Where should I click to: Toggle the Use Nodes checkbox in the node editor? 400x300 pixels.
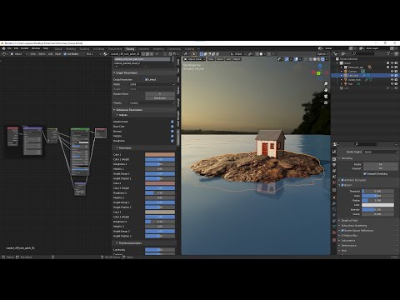coord(65,54)
